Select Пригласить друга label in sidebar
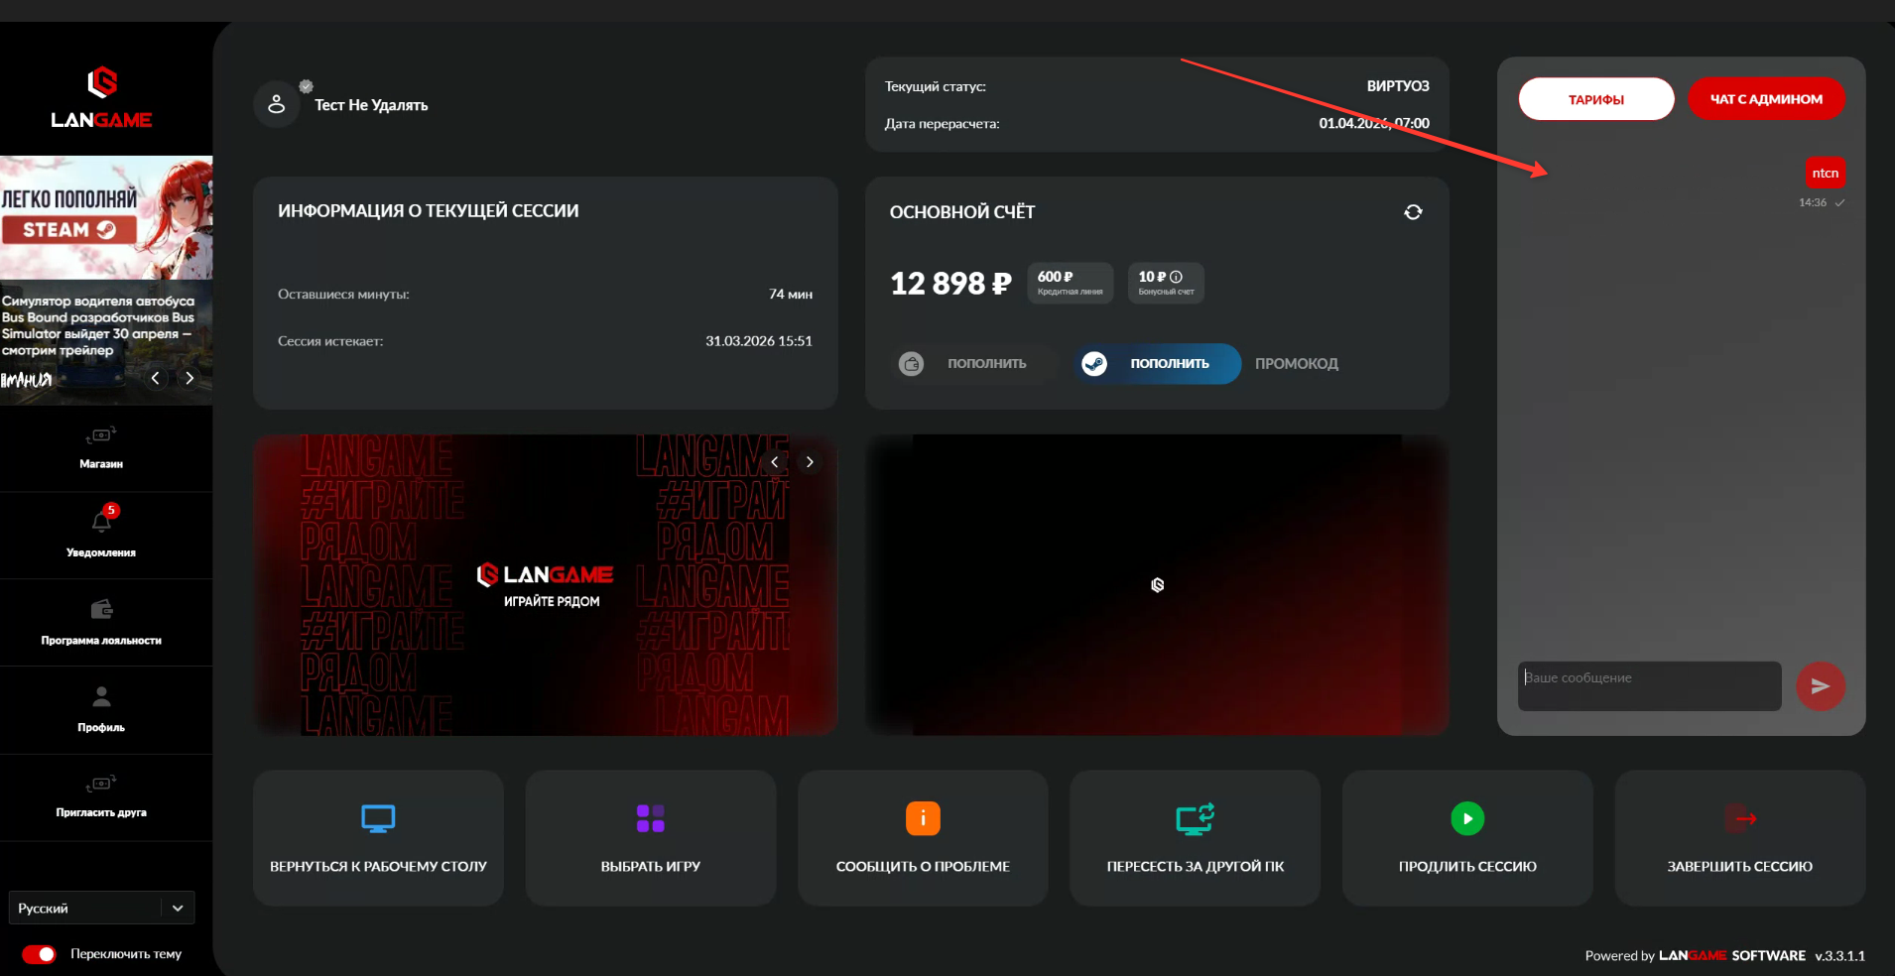Image resolution: width=1895 pixels, height=976 pixels. [101, 813]
